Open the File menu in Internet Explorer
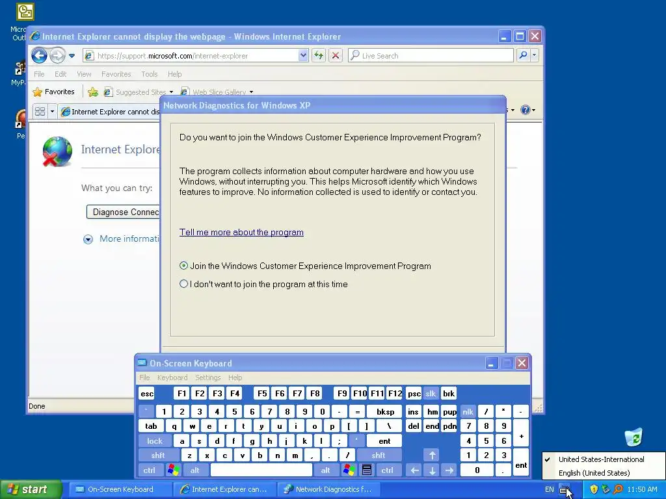This screenshot has width=666, height=499. pyautogui.click(x=39, y=74)
